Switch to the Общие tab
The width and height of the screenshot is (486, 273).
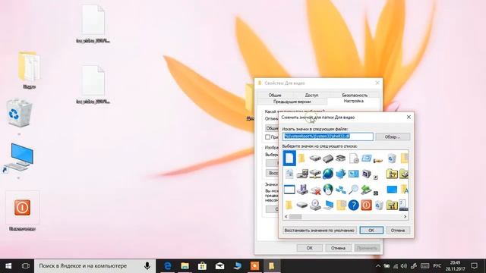(x=275, y=95)
